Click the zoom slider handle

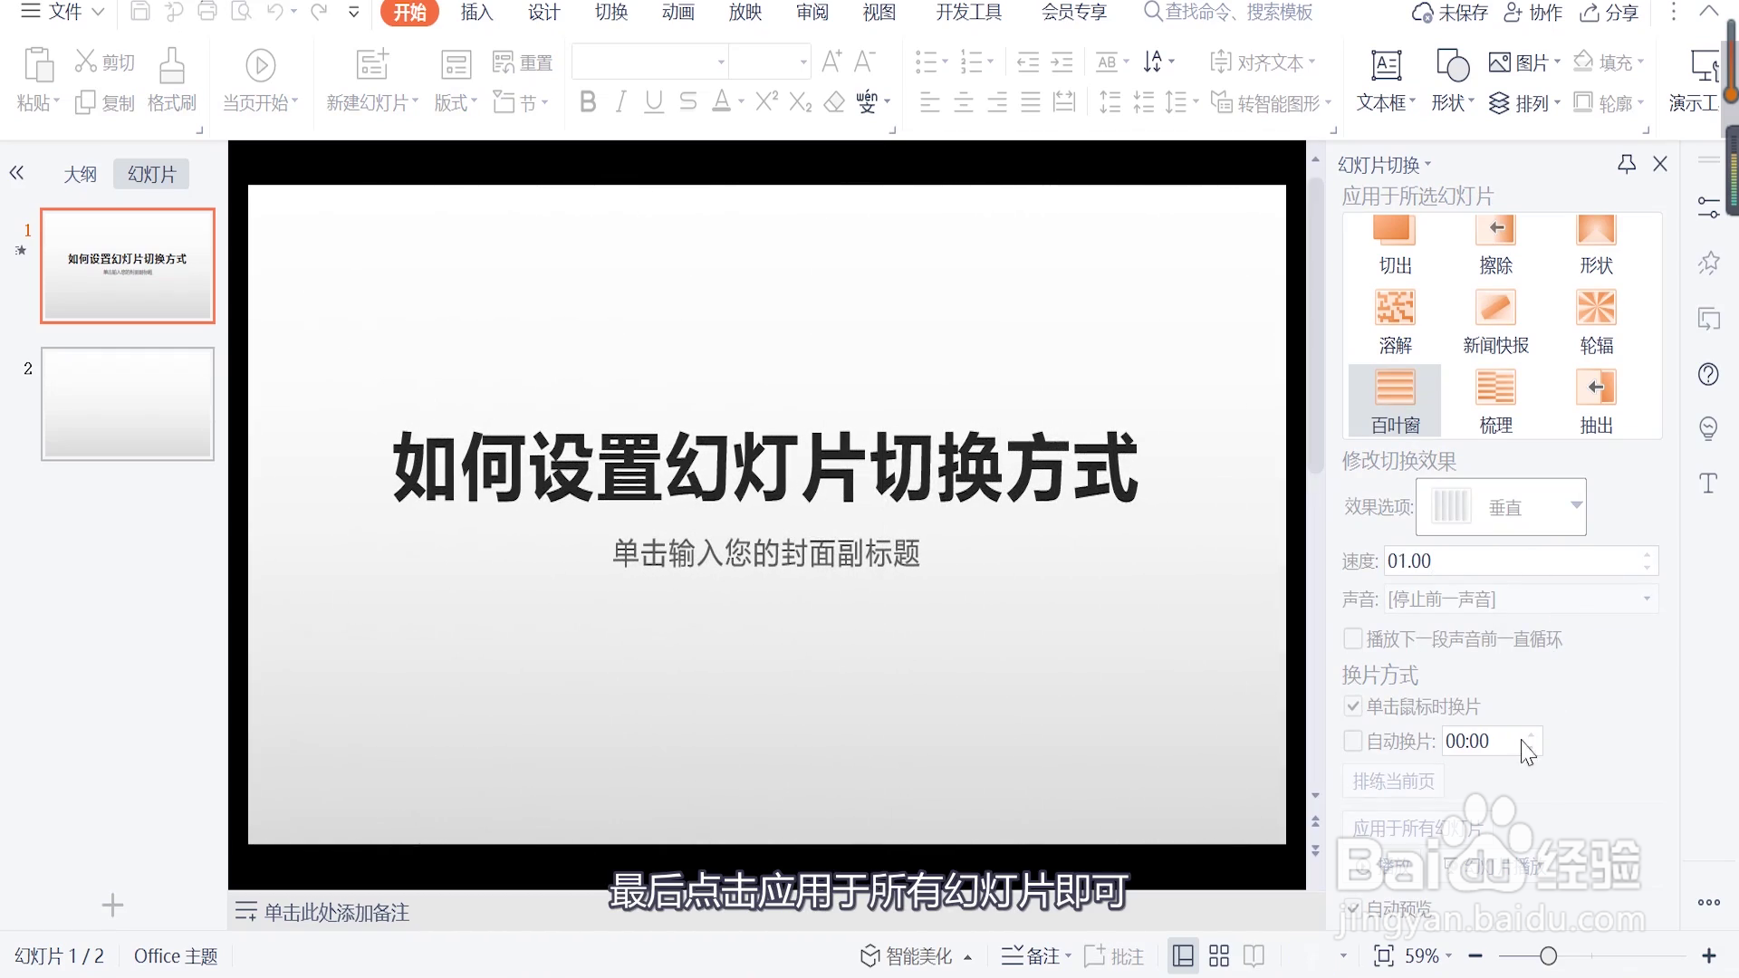[x=1548, y=956]
